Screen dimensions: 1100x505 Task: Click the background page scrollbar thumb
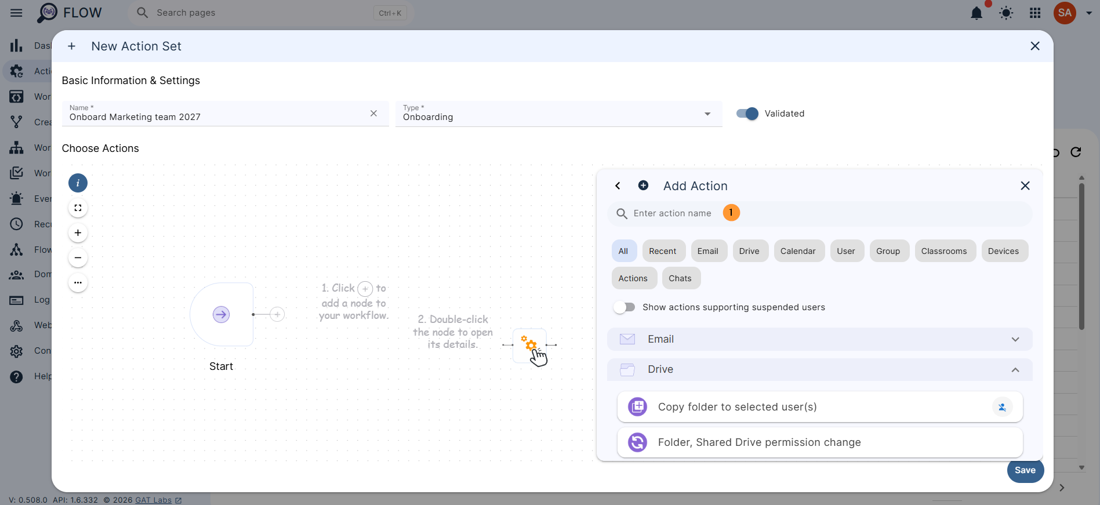click(1081, 257)
